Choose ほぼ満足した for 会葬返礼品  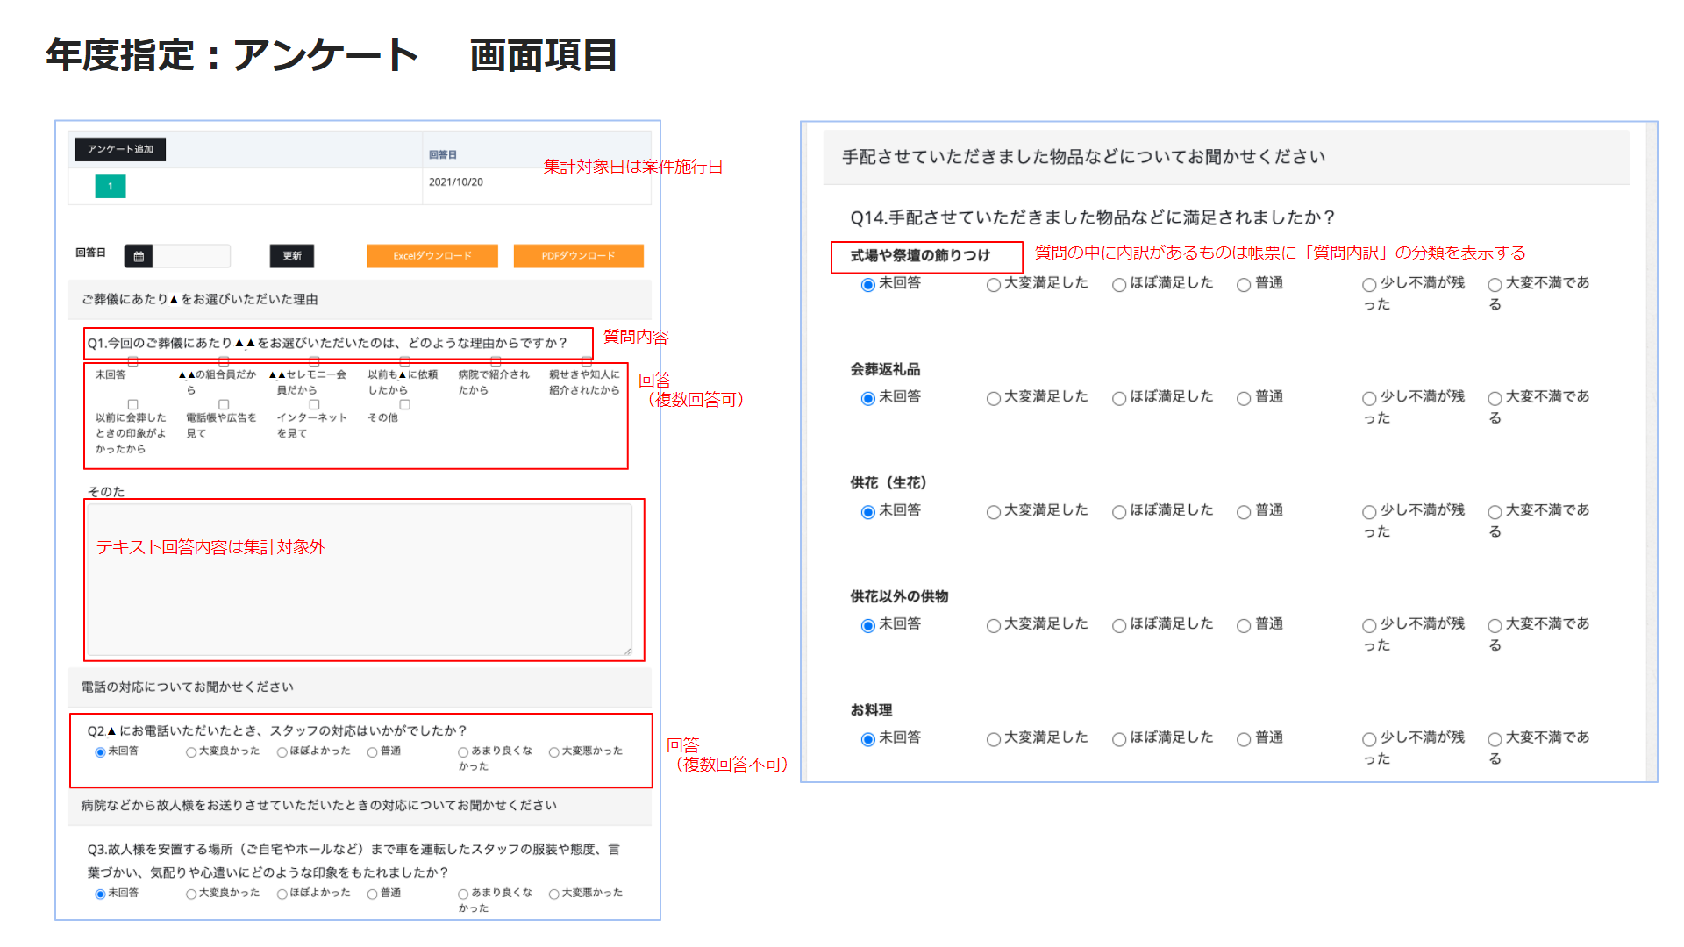coord(1119,399)
